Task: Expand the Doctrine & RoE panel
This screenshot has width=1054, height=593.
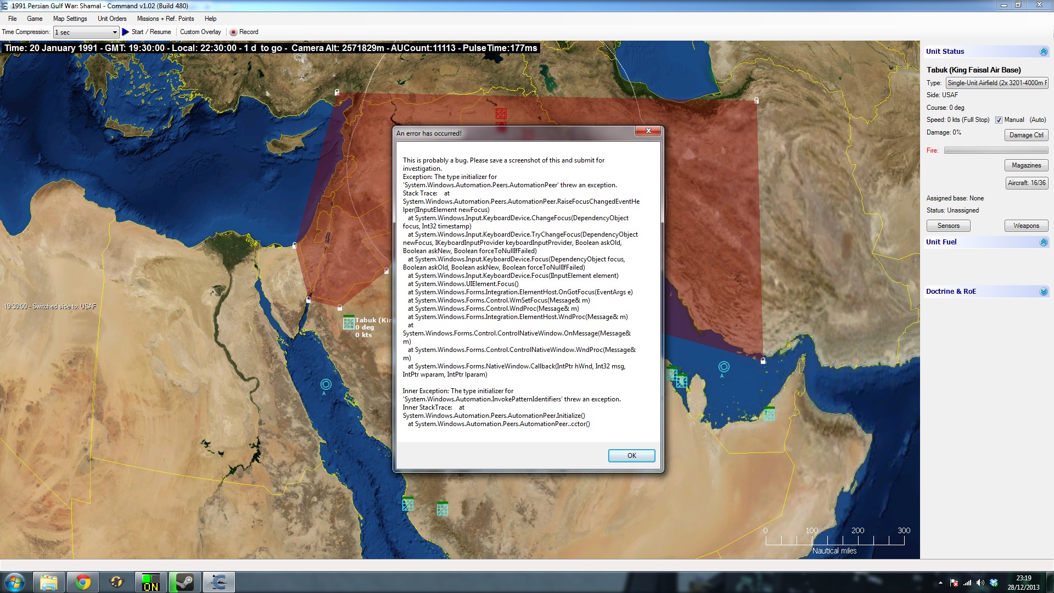Action: tap(1044, 292)
